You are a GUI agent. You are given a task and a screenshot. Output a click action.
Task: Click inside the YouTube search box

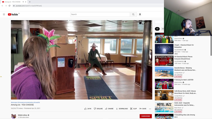pyautogui.click(x=100, y=15)
